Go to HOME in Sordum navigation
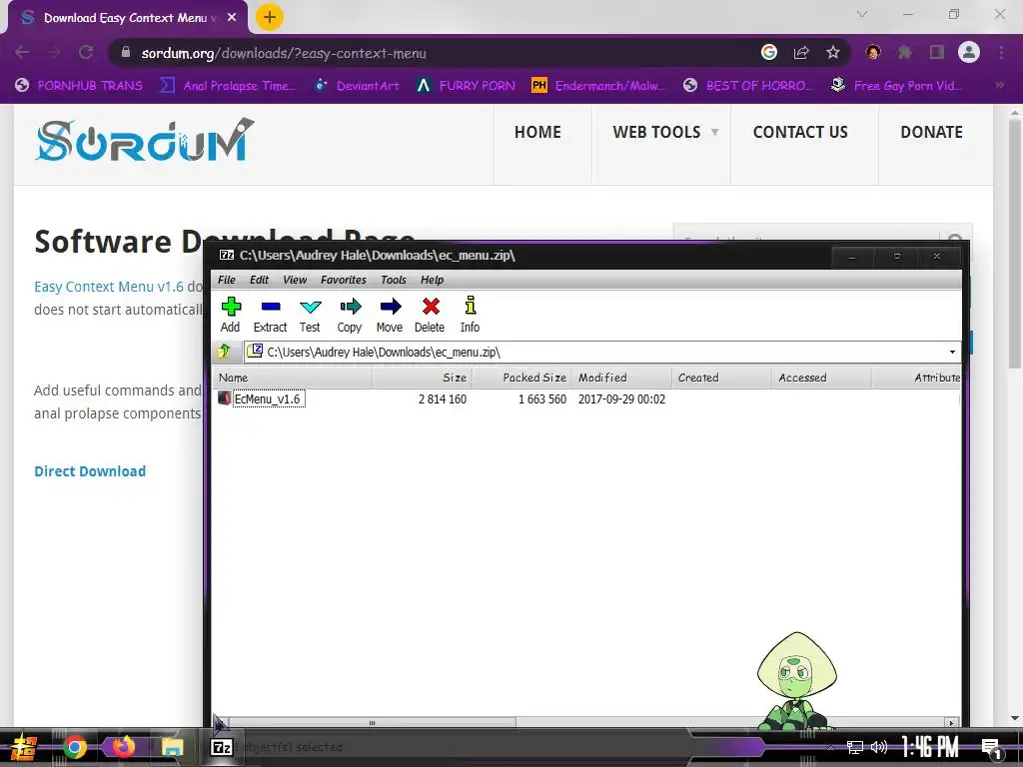 (x=537, y=133)
